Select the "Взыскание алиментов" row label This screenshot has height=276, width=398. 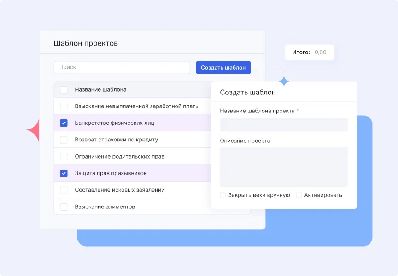(106, 206)
